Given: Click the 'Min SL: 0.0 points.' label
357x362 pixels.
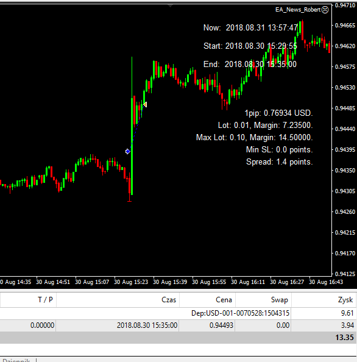Looking at the screenshot, I should (x=280, y=150).
